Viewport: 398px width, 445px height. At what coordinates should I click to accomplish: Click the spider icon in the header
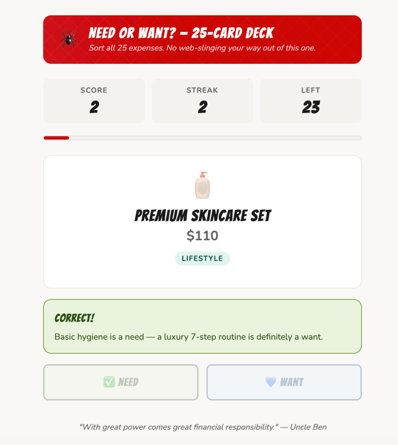tap(69, 39)
